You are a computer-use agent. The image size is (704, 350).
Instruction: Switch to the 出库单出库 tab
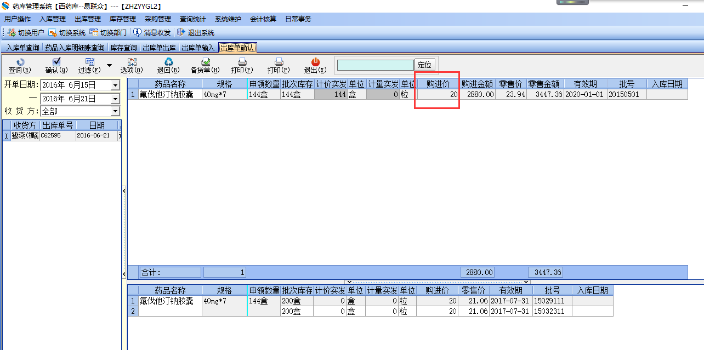[160, 48]
